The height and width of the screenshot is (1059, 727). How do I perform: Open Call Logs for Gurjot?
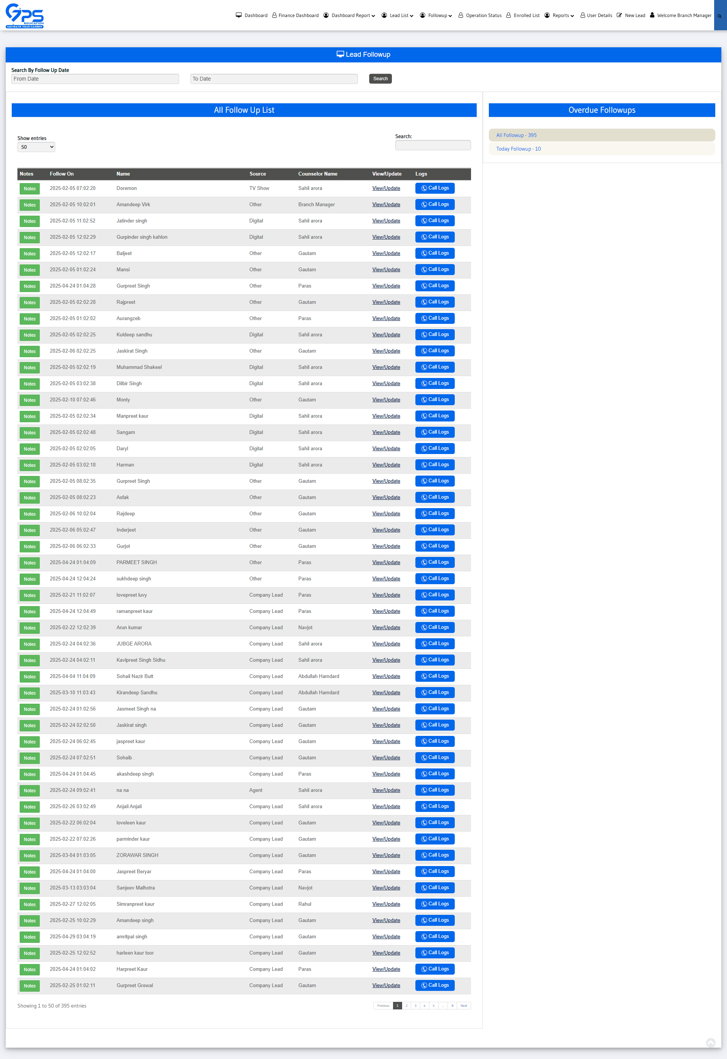coord(435,546)
